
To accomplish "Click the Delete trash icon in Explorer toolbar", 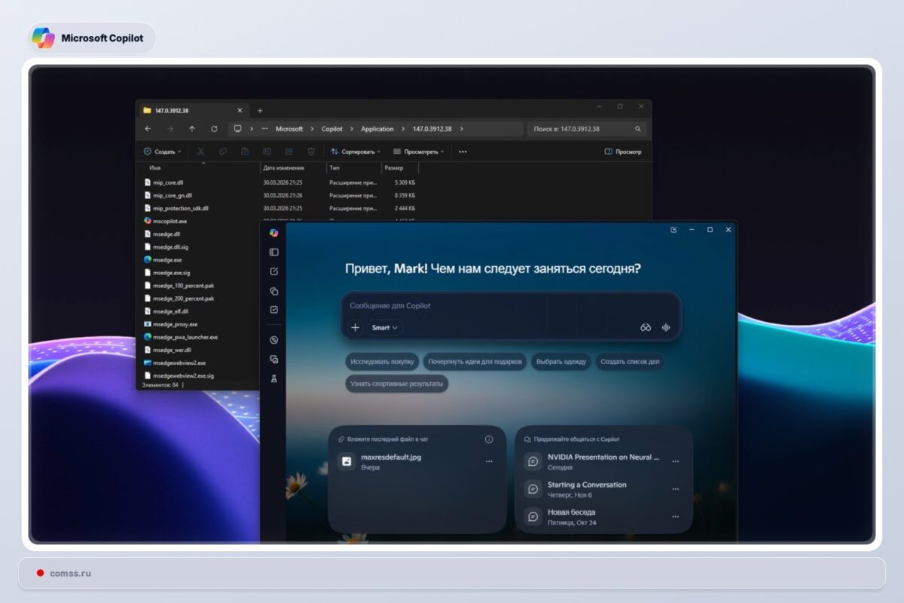I will pyautogui.click(x=310, y=152).
